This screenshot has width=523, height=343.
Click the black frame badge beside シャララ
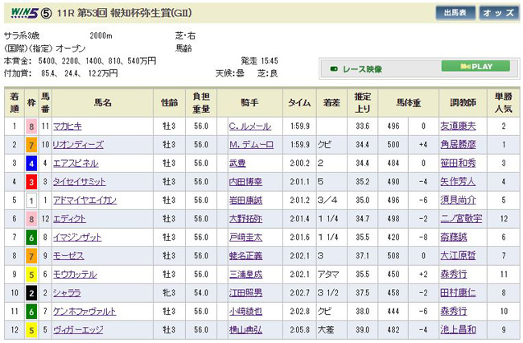pyautogui.click(x=31, y=292)
